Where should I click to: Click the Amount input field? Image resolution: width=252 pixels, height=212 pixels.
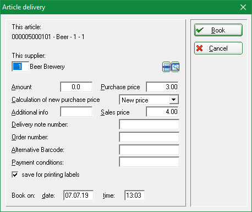76,87
